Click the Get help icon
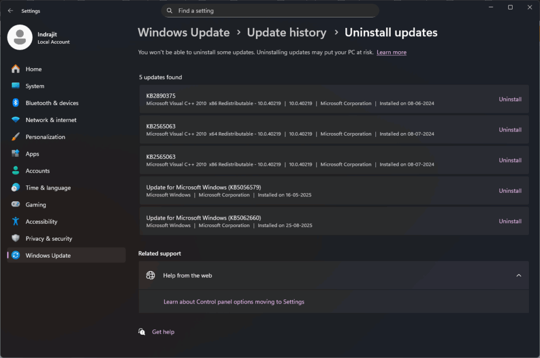The height and width of the screenshot is (358, 540). pos(142,331)
